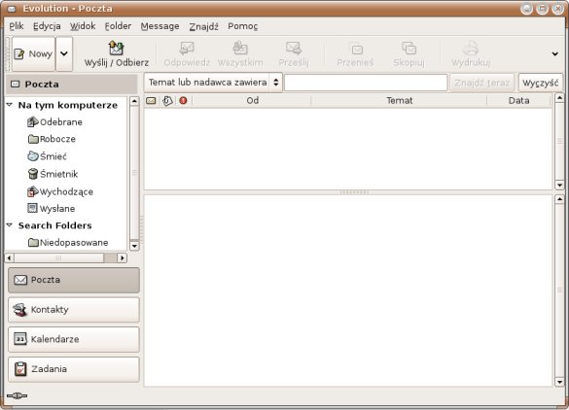Switch to the Zadania component
This screenshot has width=569, height=410.
(x=74, y=369)
